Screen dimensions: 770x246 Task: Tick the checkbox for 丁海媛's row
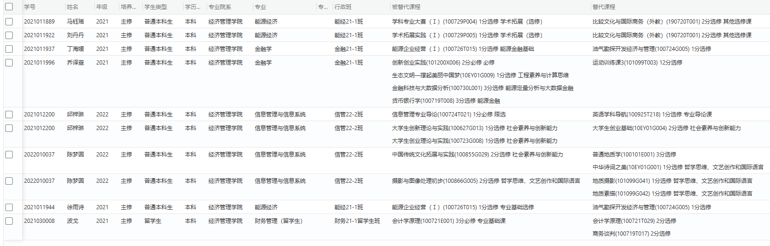pos(9,49)
